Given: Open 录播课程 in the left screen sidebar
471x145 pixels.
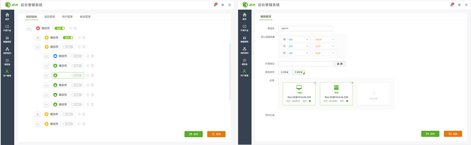Looking at the screenshot, I should click(x=7, y=39).
